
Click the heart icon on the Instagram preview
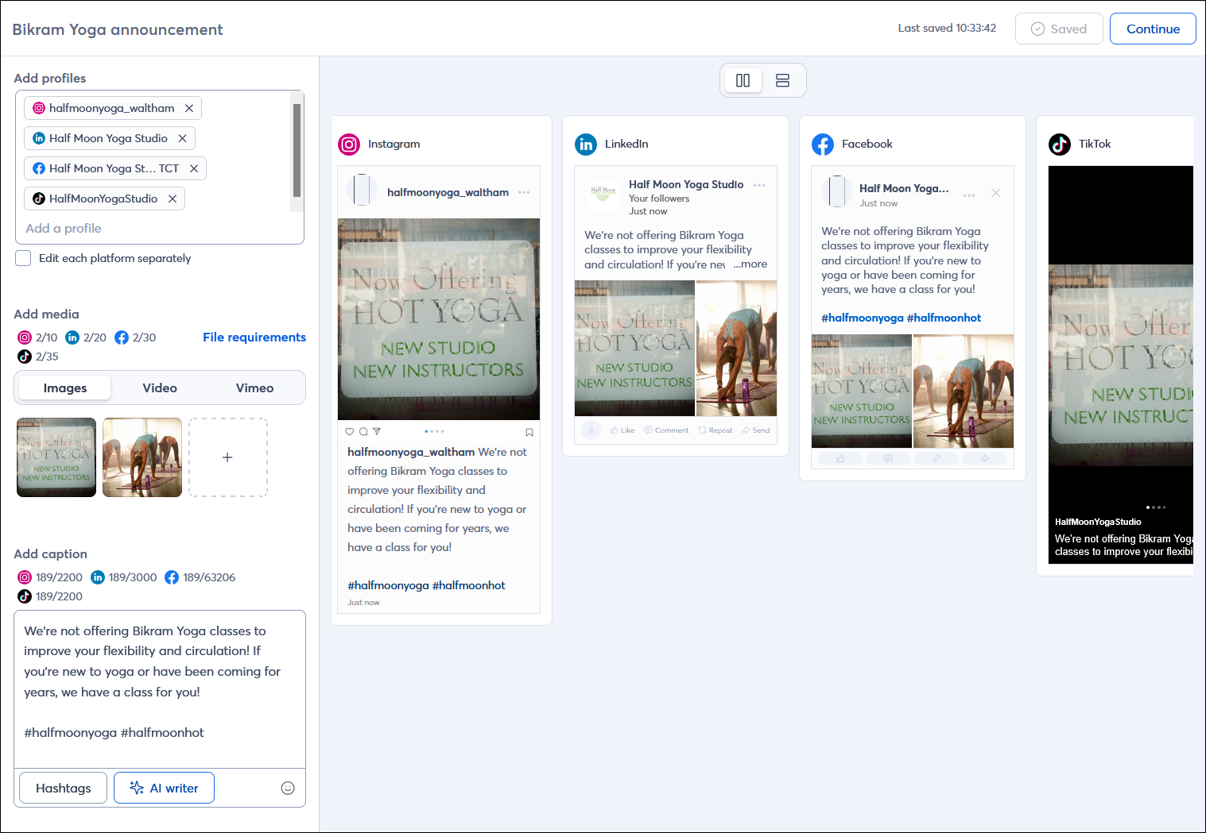(x=350, y=431)
